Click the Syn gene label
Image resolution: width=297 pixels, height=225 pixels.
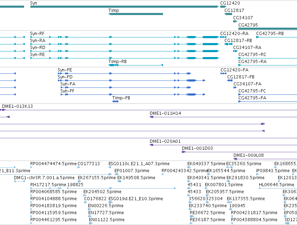(34, 3)
